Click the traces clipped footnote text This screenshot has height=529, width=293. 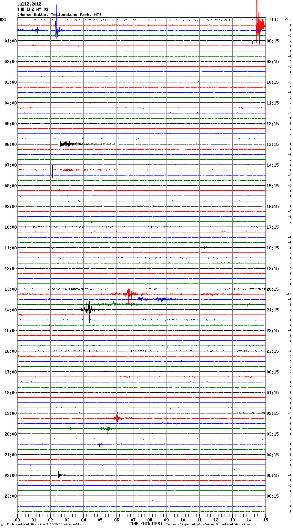click(208, 524)
